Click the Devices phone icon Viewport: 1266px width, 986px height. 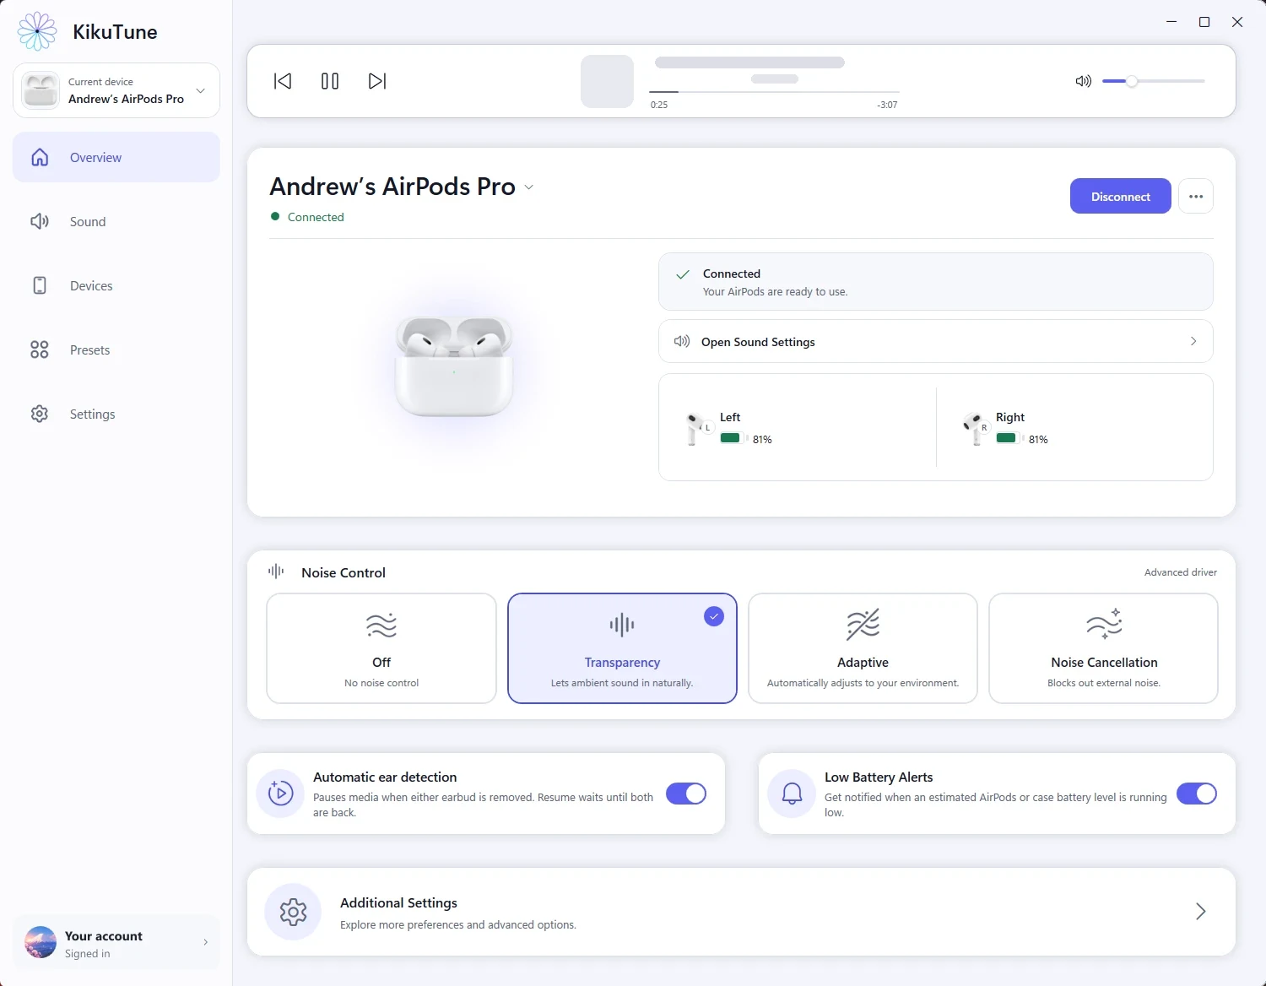(40, 285)
